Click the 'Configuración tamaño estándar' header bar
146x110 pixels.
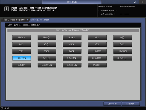coord(73,30)
